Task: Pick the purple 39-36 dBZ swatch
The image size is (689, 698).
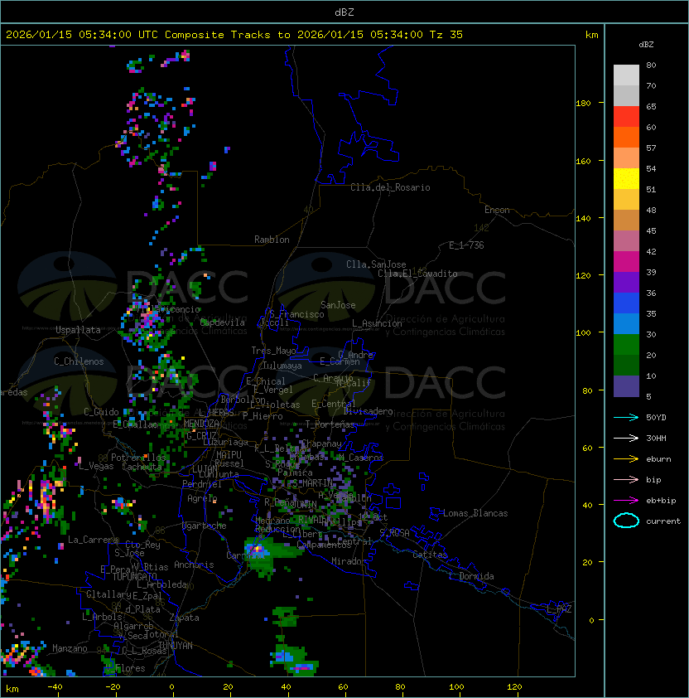Action: point(626,283)
